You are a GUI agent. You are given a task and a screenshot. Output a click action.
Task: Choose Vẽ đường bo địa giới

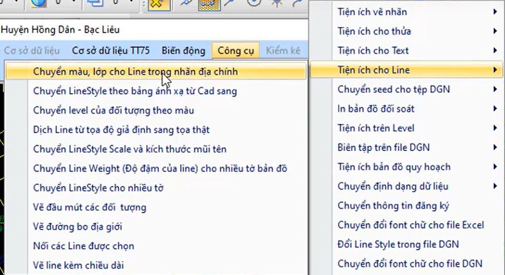(x=156, y=226)
